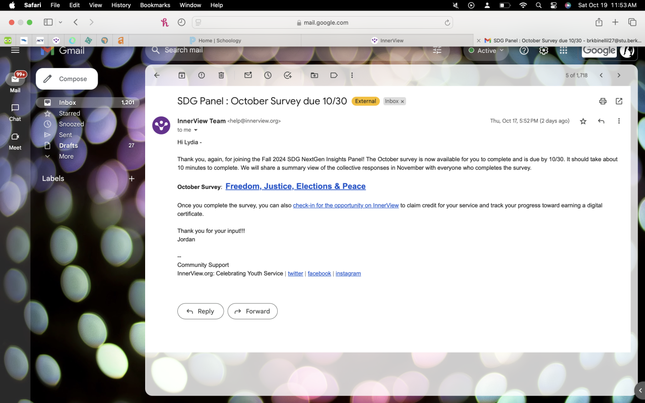Switch to the Home | Schoology tab
Screen dimensions: 645x403
pos(220,40)
